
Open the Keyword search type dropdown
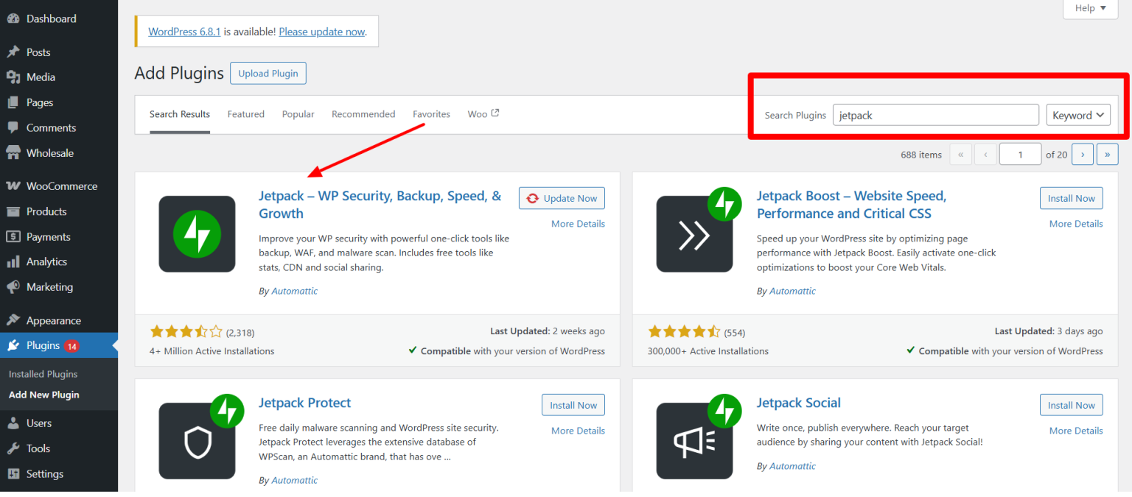(x=1078, y=115)
